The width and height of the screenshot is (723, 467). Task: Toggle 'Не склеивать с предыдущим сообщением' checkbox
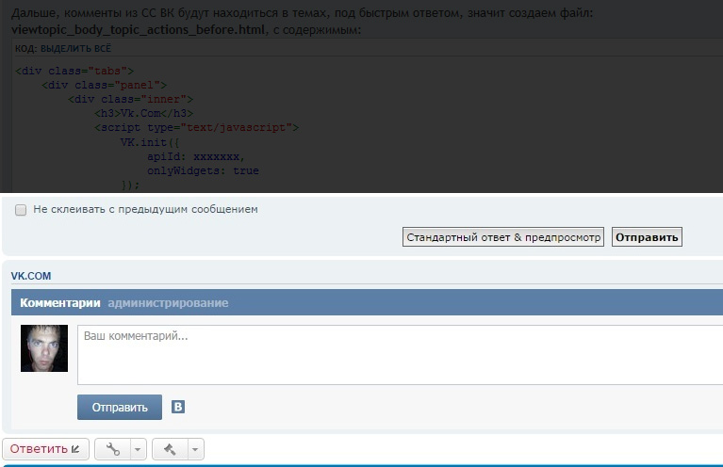click(x=21, y=210)
